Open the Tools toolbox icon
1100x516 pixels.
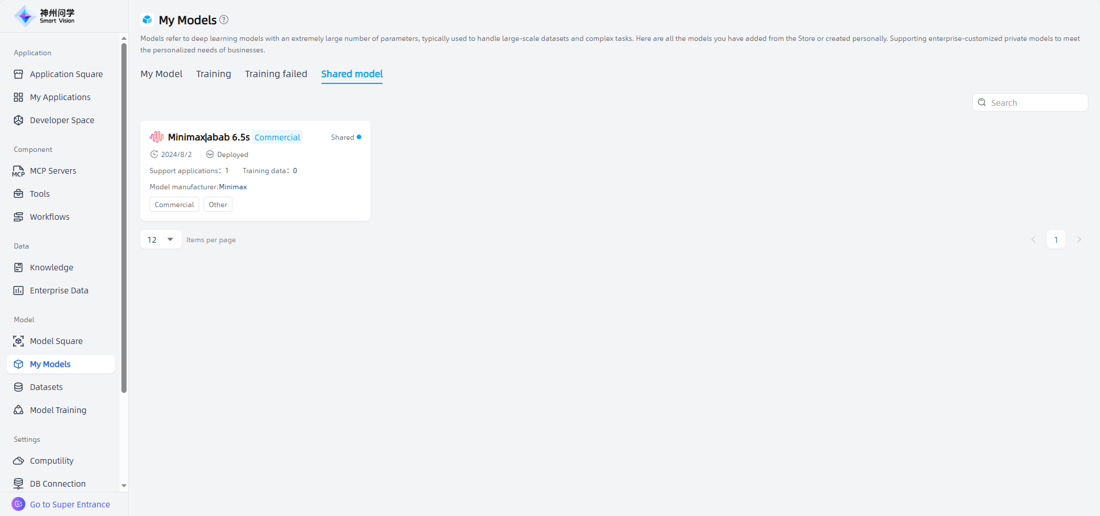(x=18, y=194)
